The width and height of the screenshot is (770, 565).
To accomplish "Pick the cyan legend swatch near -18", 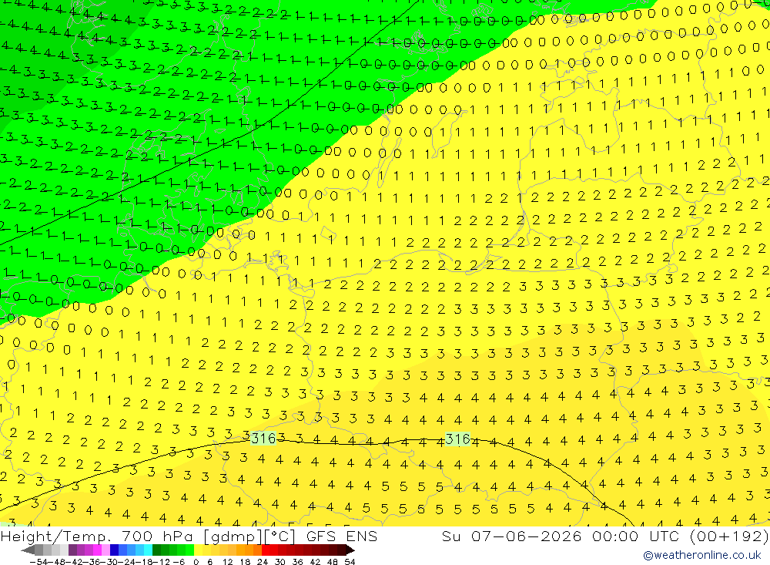I will point(148,550).
